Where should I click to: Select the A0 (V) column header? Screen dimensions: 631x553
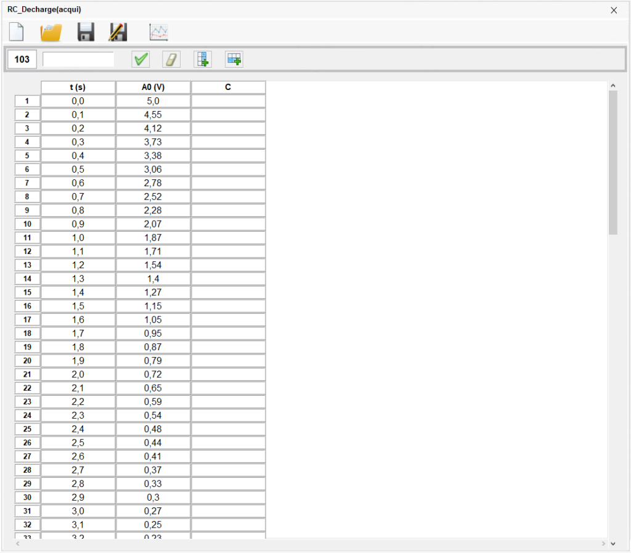[153, 88]
